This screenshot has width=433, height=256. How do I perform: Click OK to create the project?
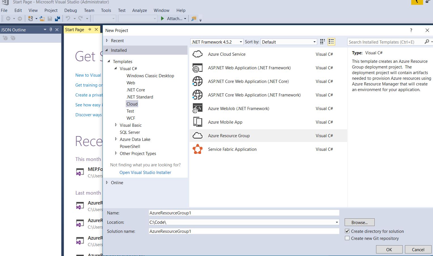point(389,249)
